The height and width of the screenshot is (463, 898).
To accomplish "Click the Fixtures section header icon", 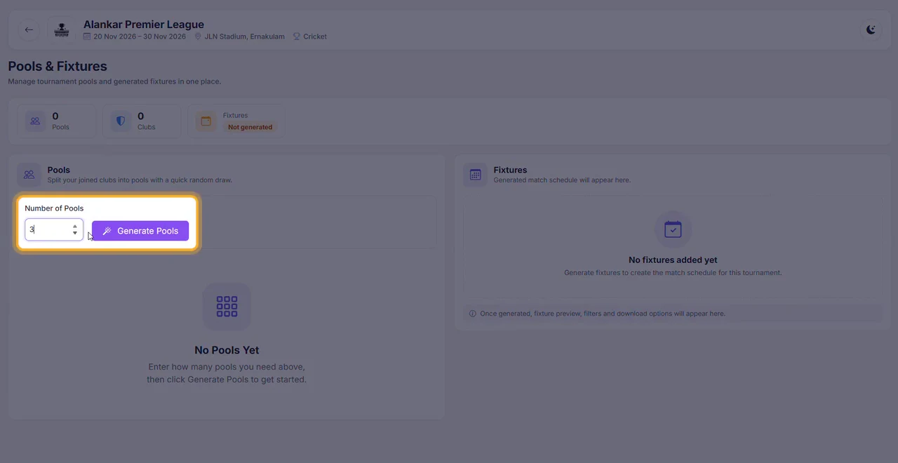I will click(475, 175).
